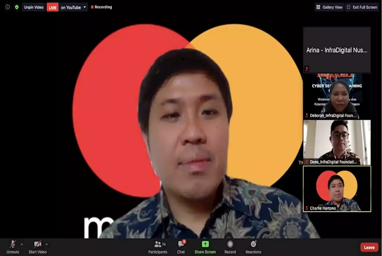The height and width of the screenshot is (256, 382).
Task: Click the Gallery View grid icon
Action: click(318, 7)
